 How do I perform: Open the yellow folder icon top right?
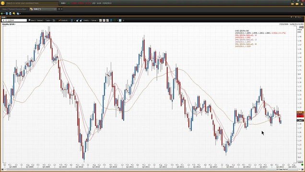coord(297,4)
